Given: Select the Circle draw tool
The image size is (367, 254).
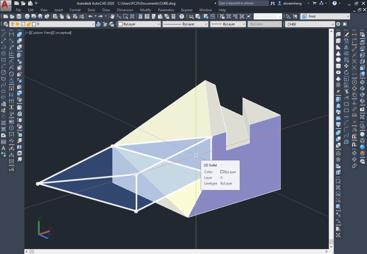Looking at the screenshot, I should (x=3, y=73).
